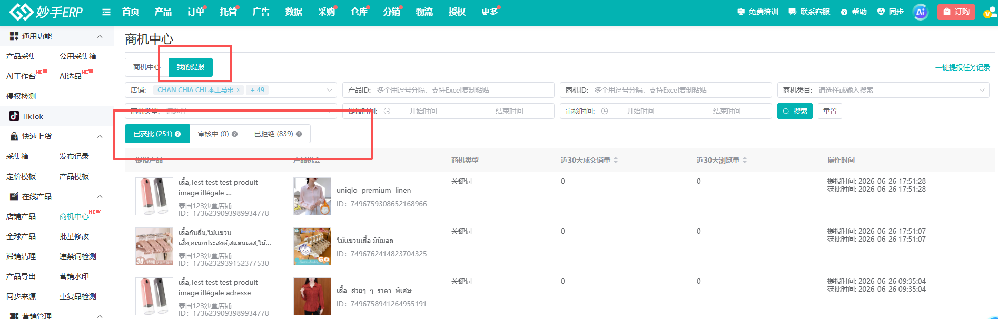Open AI选品 in sidebar
Screen dimensions: 998x319
(x=71, y=76)
